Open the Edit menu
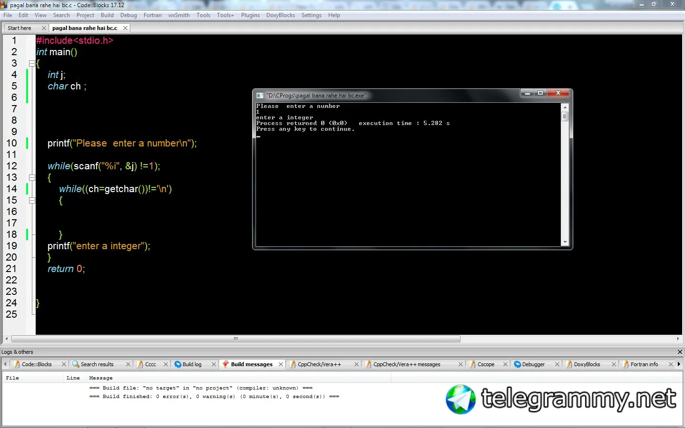This screenshot has height=428, width=685. 23,15
